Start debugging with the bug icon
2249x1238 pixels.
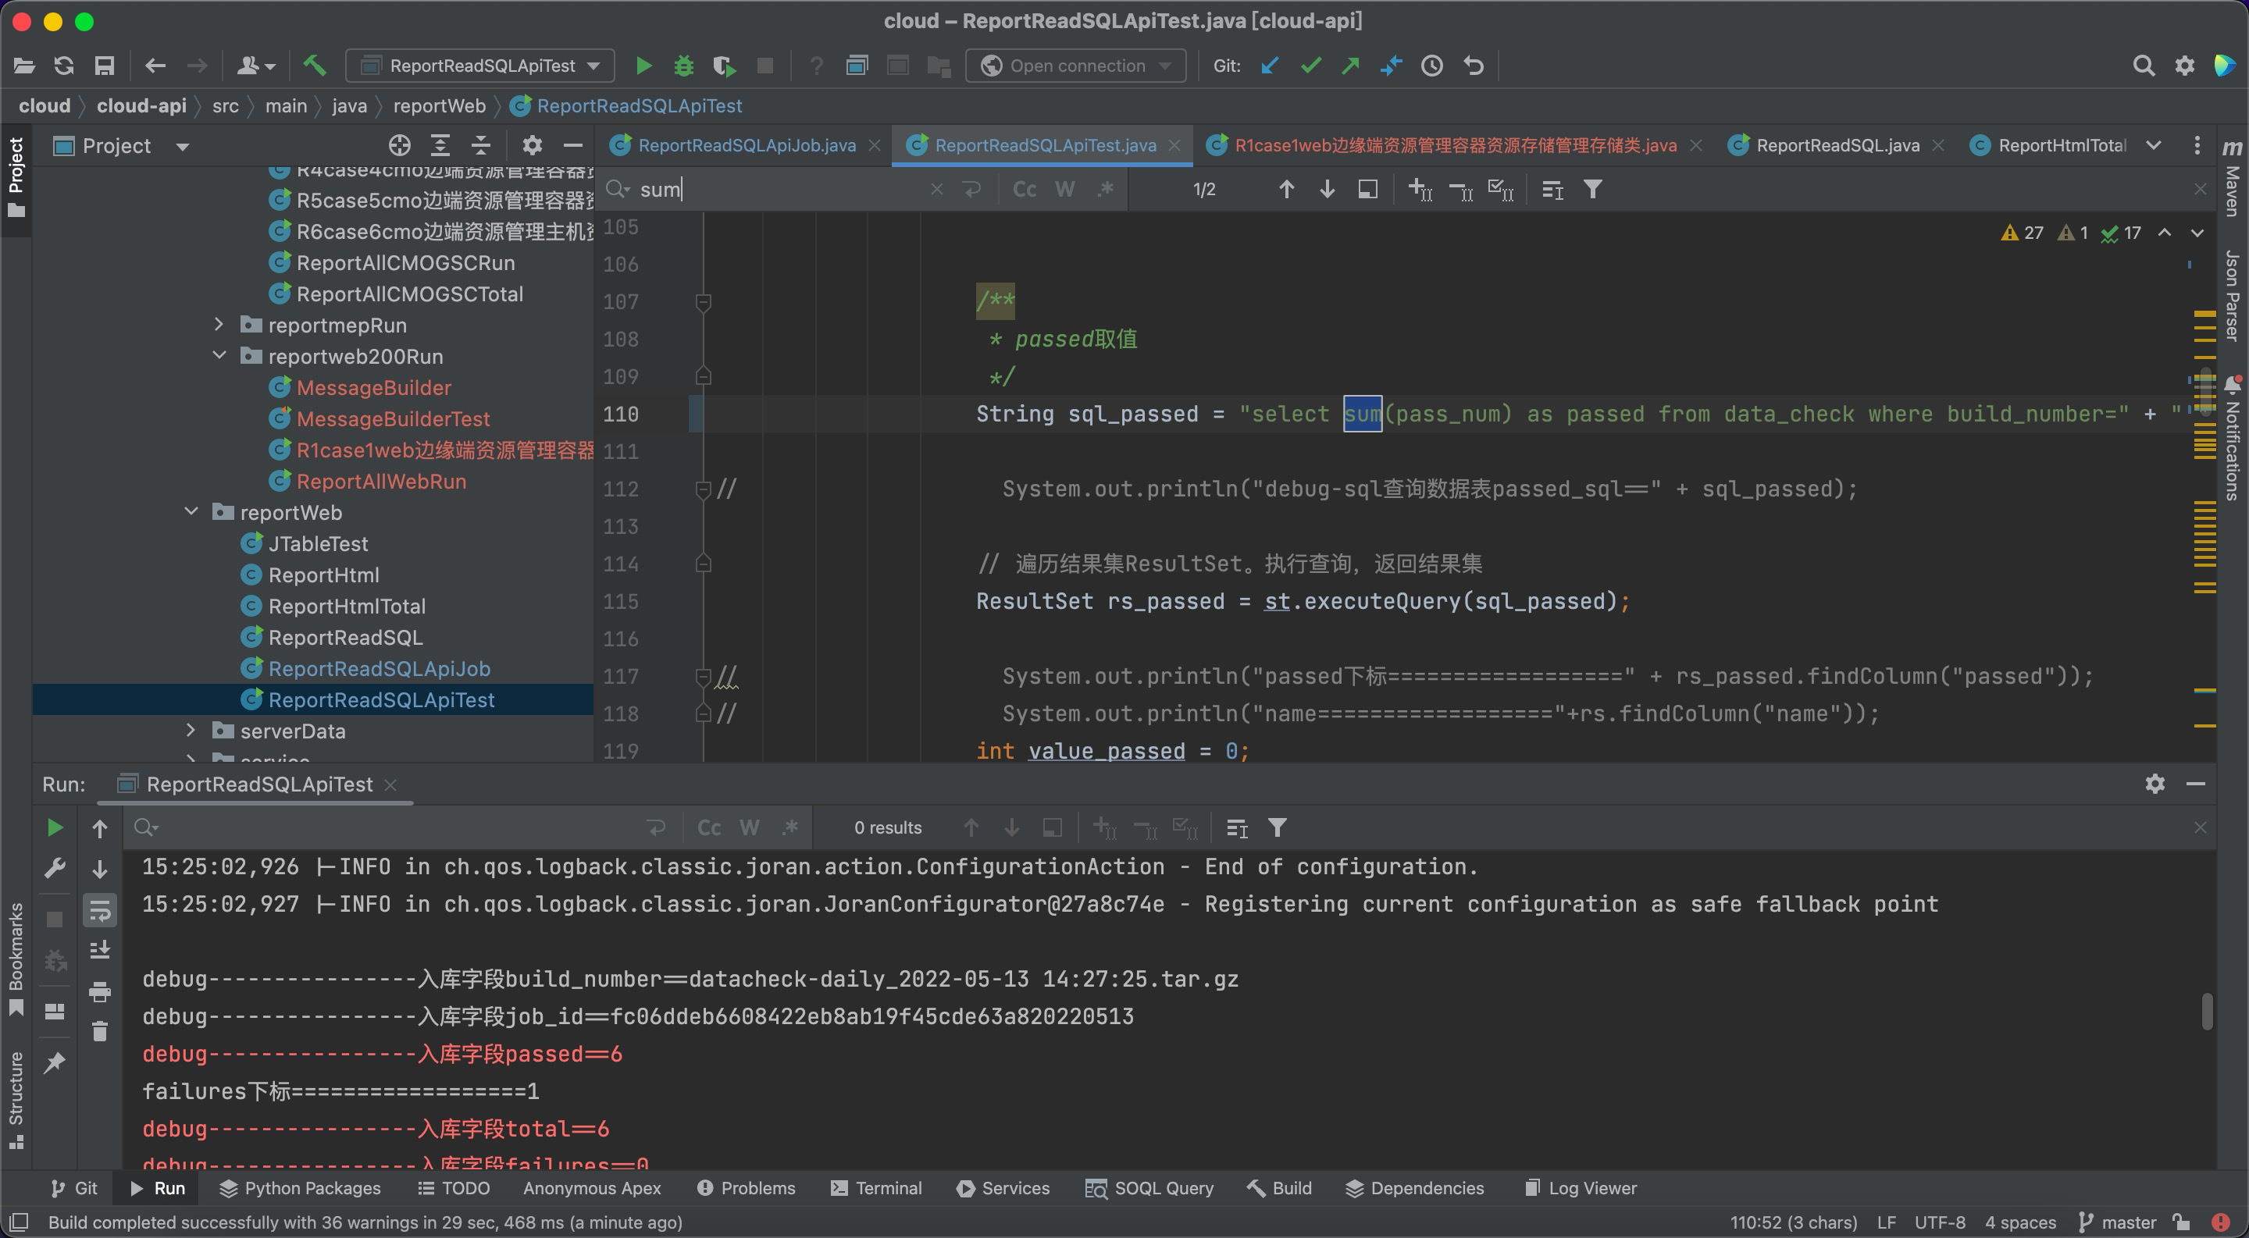click(x=683, y=66)
